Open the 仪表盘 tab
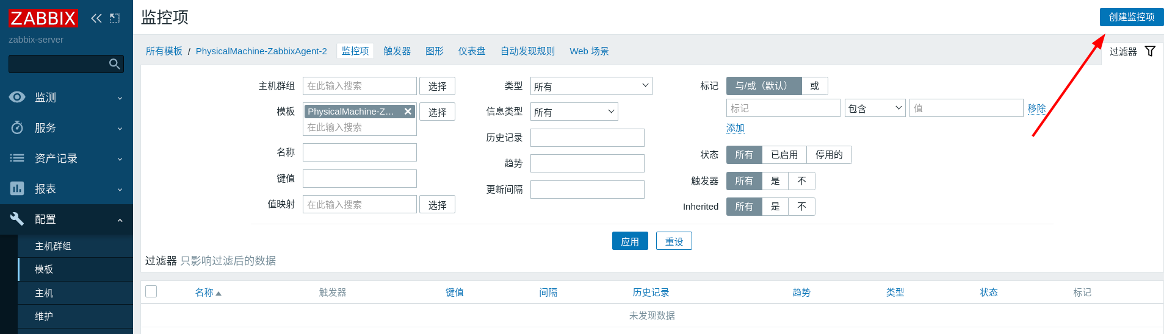Image resolution: width=1164 pixels, height=334 pixels. pos(472,51)
